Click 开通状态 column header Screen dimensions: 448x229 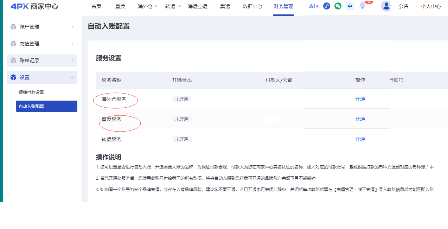point(182,80)
